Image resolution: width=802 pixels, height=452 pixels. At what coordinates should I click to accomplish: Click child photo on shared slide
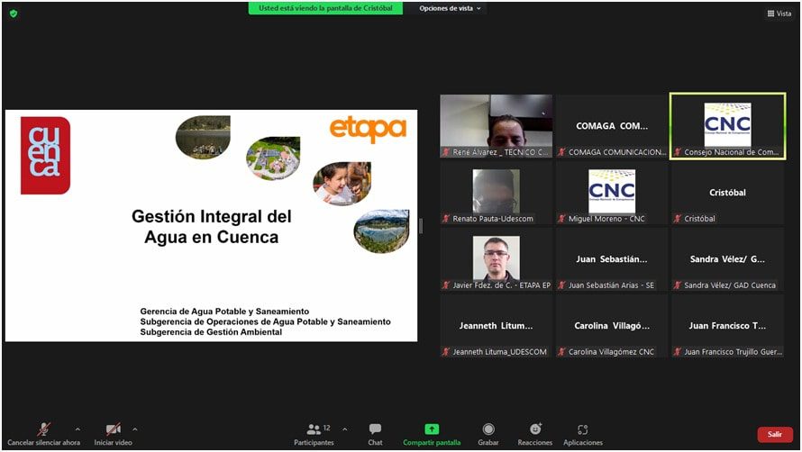point(342,183)
